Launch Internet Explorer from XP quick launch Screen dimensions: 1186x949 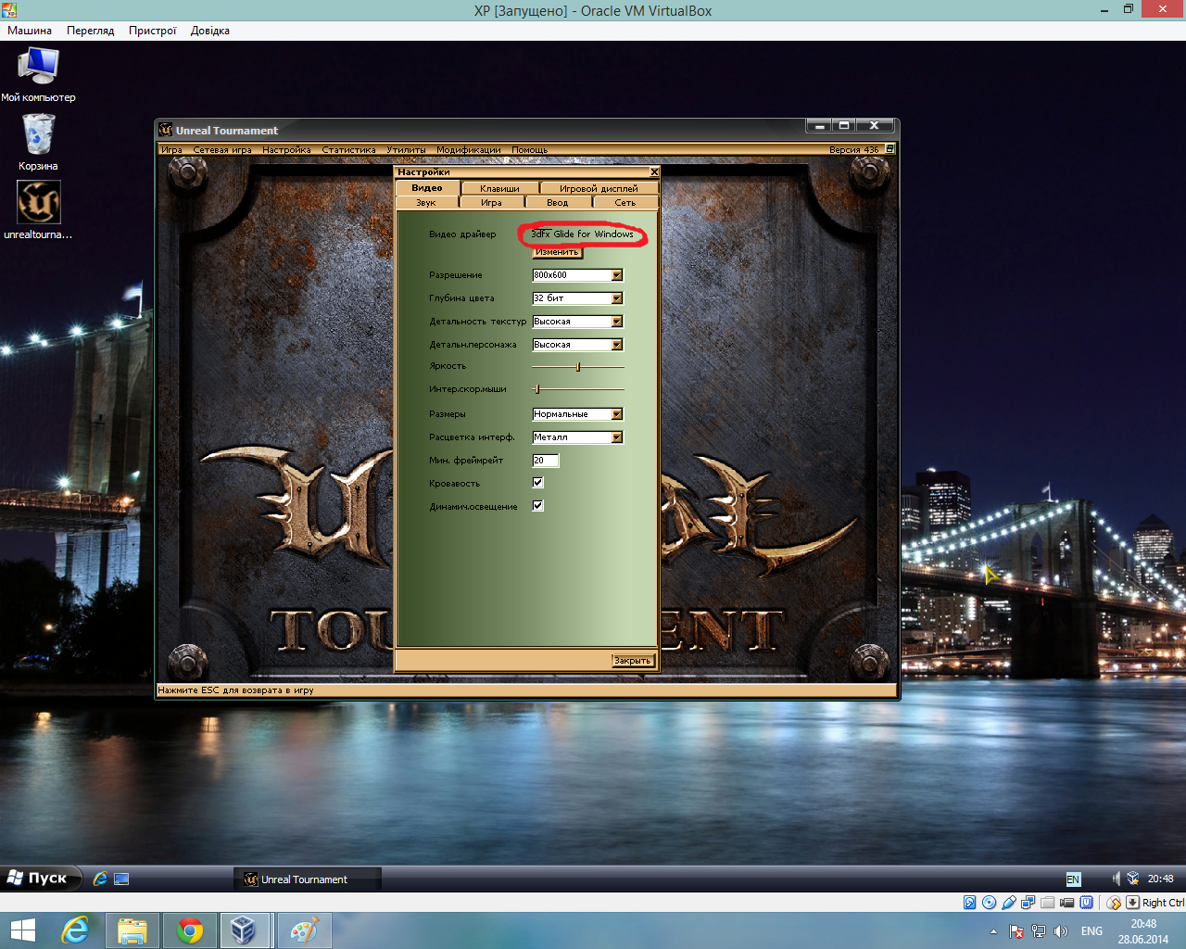click(100, 879)
